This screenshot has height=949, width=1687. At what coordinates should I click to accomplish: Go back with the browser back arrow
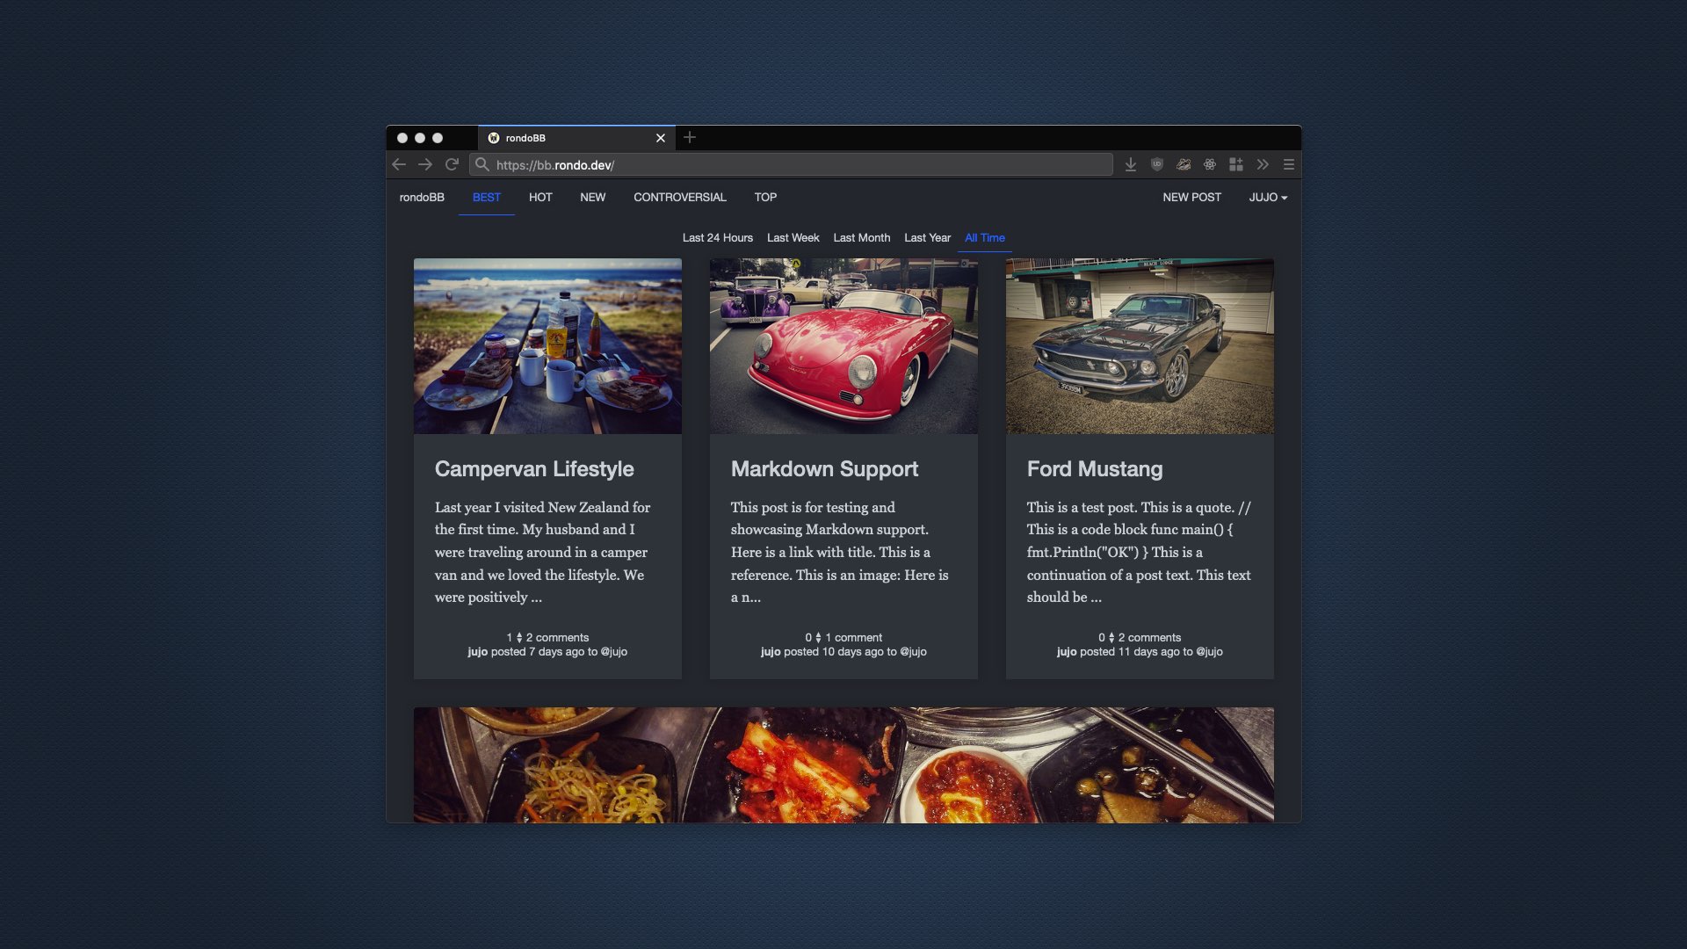[399, 164]
